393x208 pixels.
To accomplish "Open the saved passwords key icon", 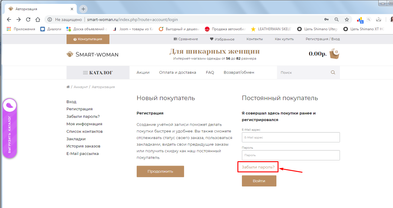I will coord(326,19).
